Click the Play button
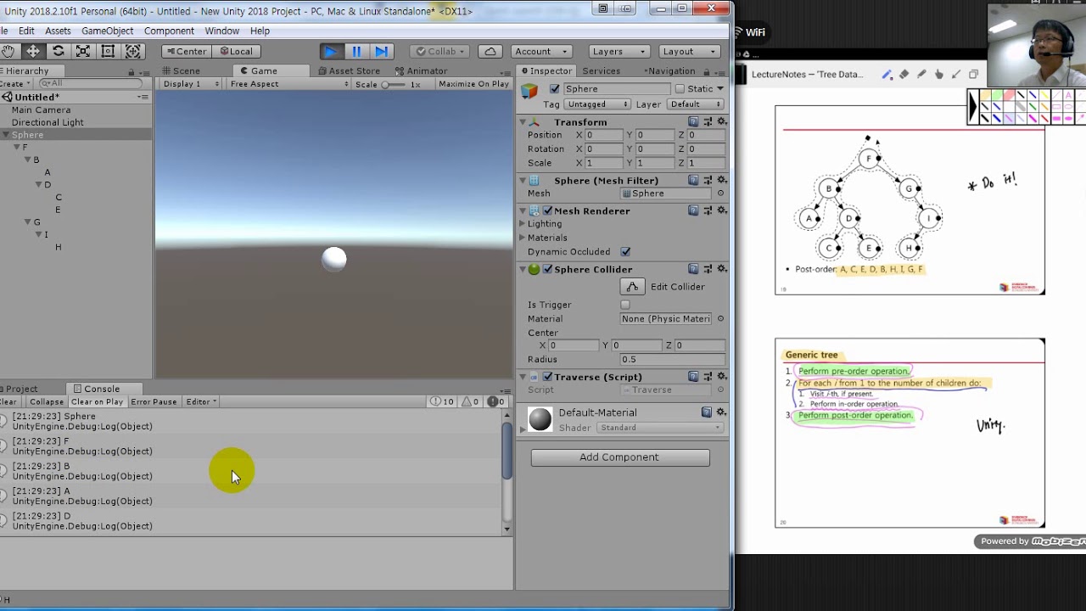 point(331,51)
